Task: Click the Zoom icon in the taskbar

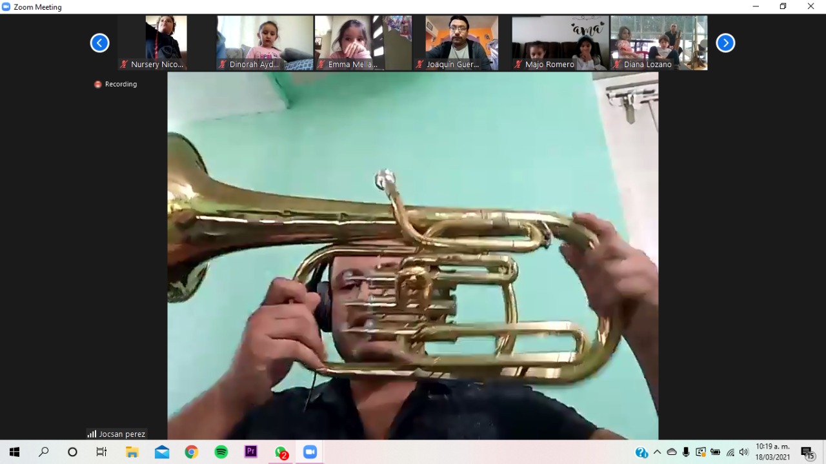Action: (x=310, y=452)
